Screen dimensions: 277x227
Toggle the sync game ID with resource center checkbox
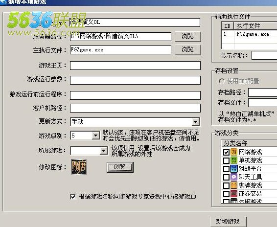coord(73,197)
